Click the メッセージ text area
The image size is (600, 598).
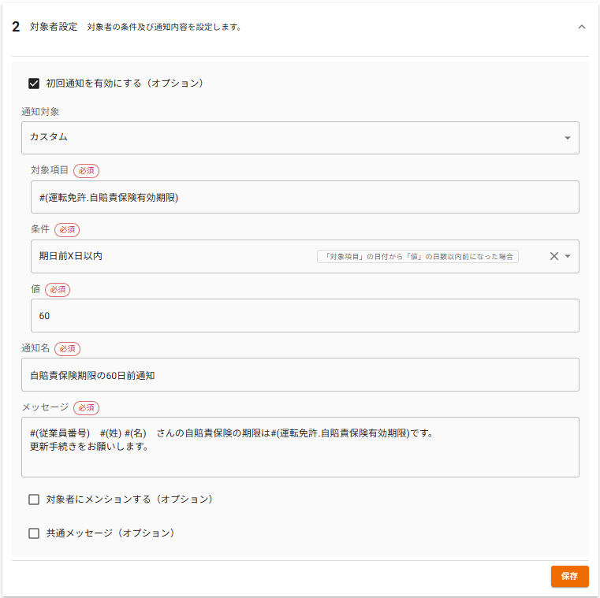coord(300,447)
